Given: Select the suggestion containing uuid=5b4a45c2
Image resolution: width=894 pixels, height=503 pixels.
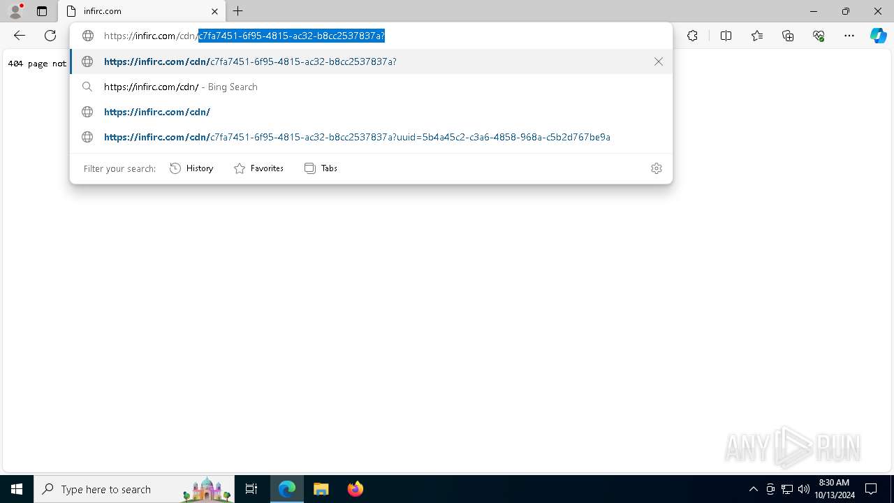Looking at the screenshot, I should click(371, 137).
